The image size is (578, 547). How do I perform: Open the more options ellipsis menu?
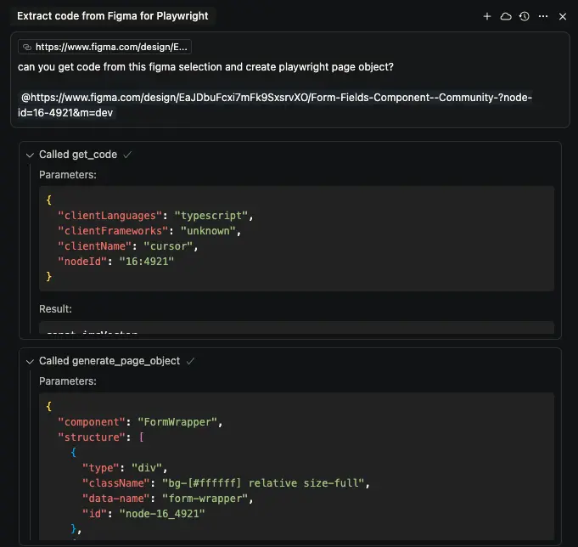[543, 16]
